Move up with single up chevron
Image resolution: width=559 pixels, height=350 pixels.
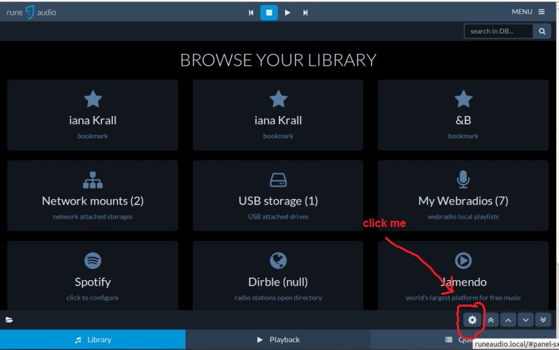point(509,320)
